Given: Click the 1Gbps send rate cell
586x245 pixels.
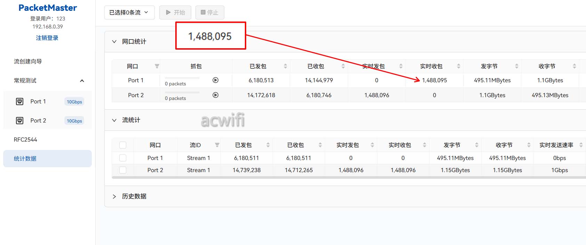Looking at the screenshot, I should pos(560,170).
